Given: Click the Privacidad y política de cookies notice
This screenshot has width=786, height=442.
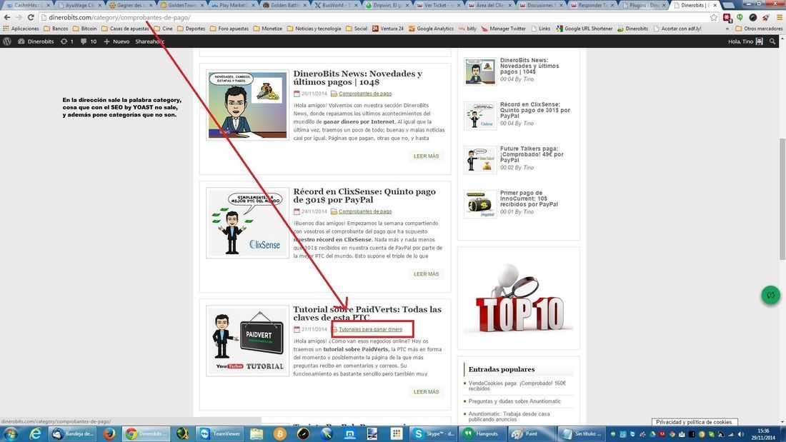Looking at the screenshot, I should [694, 422].
